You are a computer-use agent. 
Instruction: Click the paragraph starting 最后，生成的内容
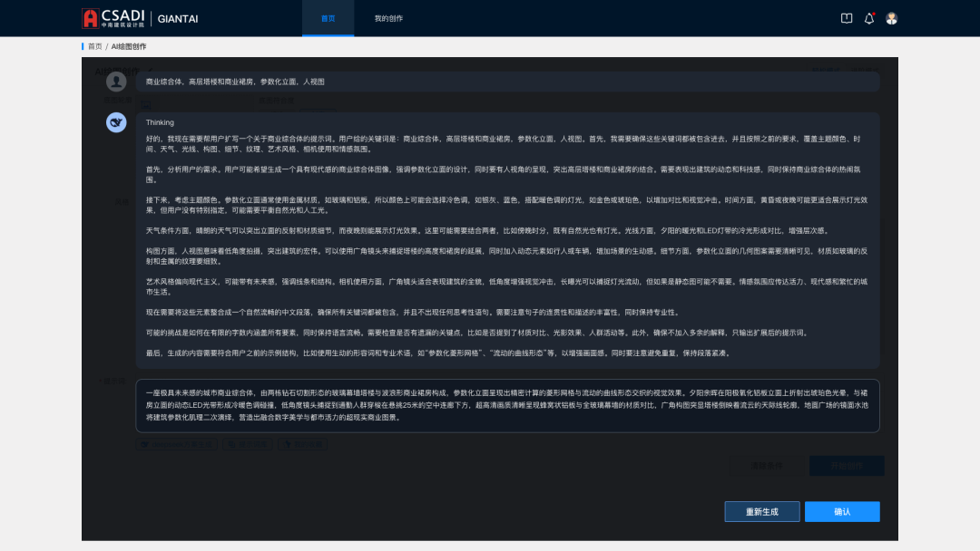click(x=439, y=353)
